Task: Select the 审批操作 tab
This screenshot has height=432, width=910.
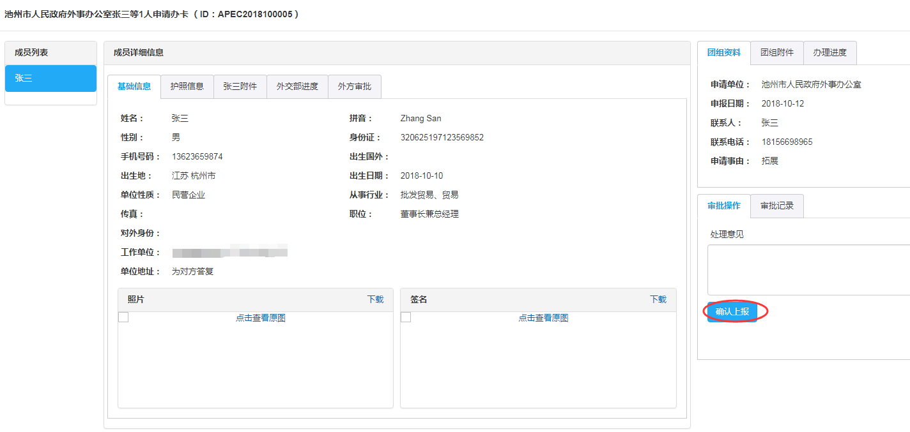Action: point(724,206)
